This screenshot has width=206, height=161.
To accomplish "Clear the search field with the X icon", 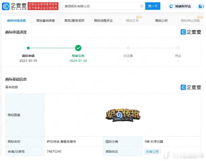I will (142, 6).
